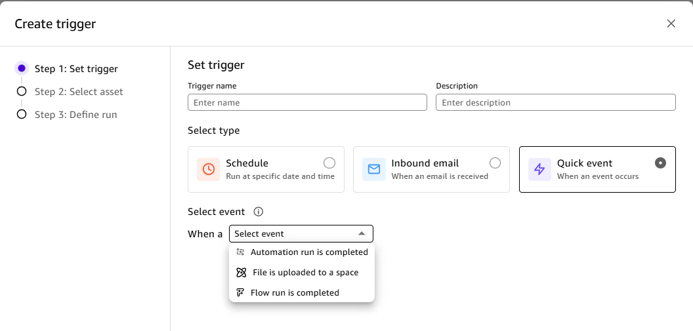Image resolution: width=693 pixels, height=331 pixels.
Task: Click the Set trigger heading
Action: coord(216,66)
